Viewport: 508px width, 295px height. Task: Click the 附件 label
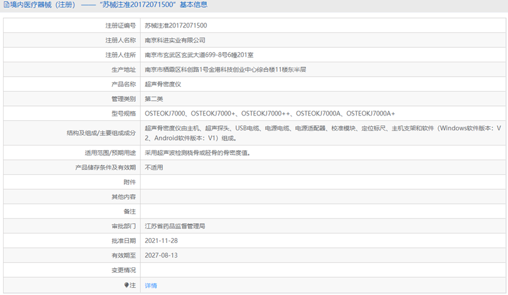coord(130,182)
